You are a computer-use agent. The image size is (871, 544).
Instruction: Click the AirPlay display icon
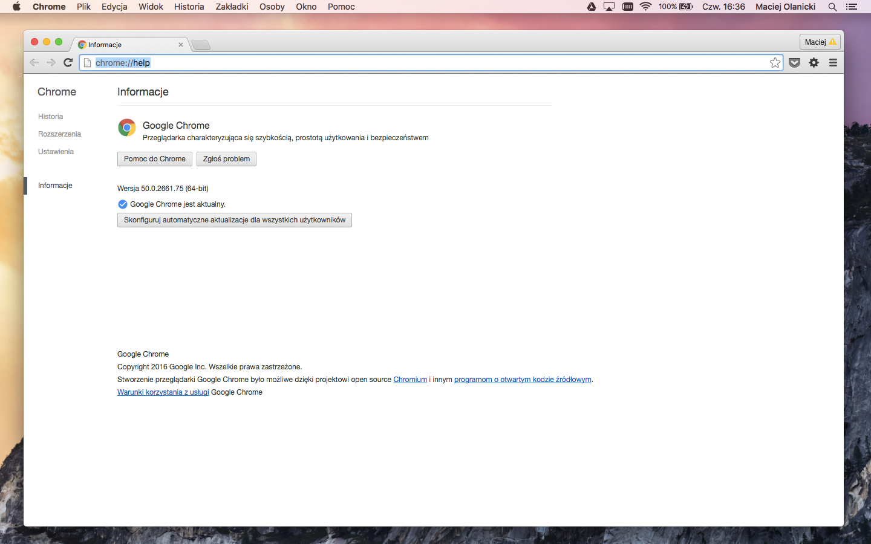609,7
